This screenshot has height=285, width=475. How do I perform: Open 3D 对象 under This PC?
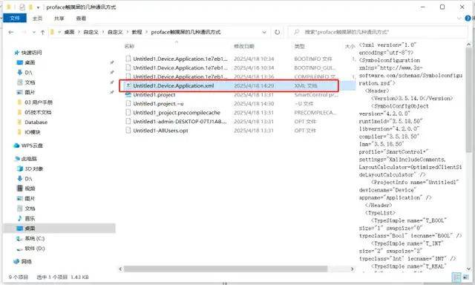pyautogui.click(x=33, y=168)
